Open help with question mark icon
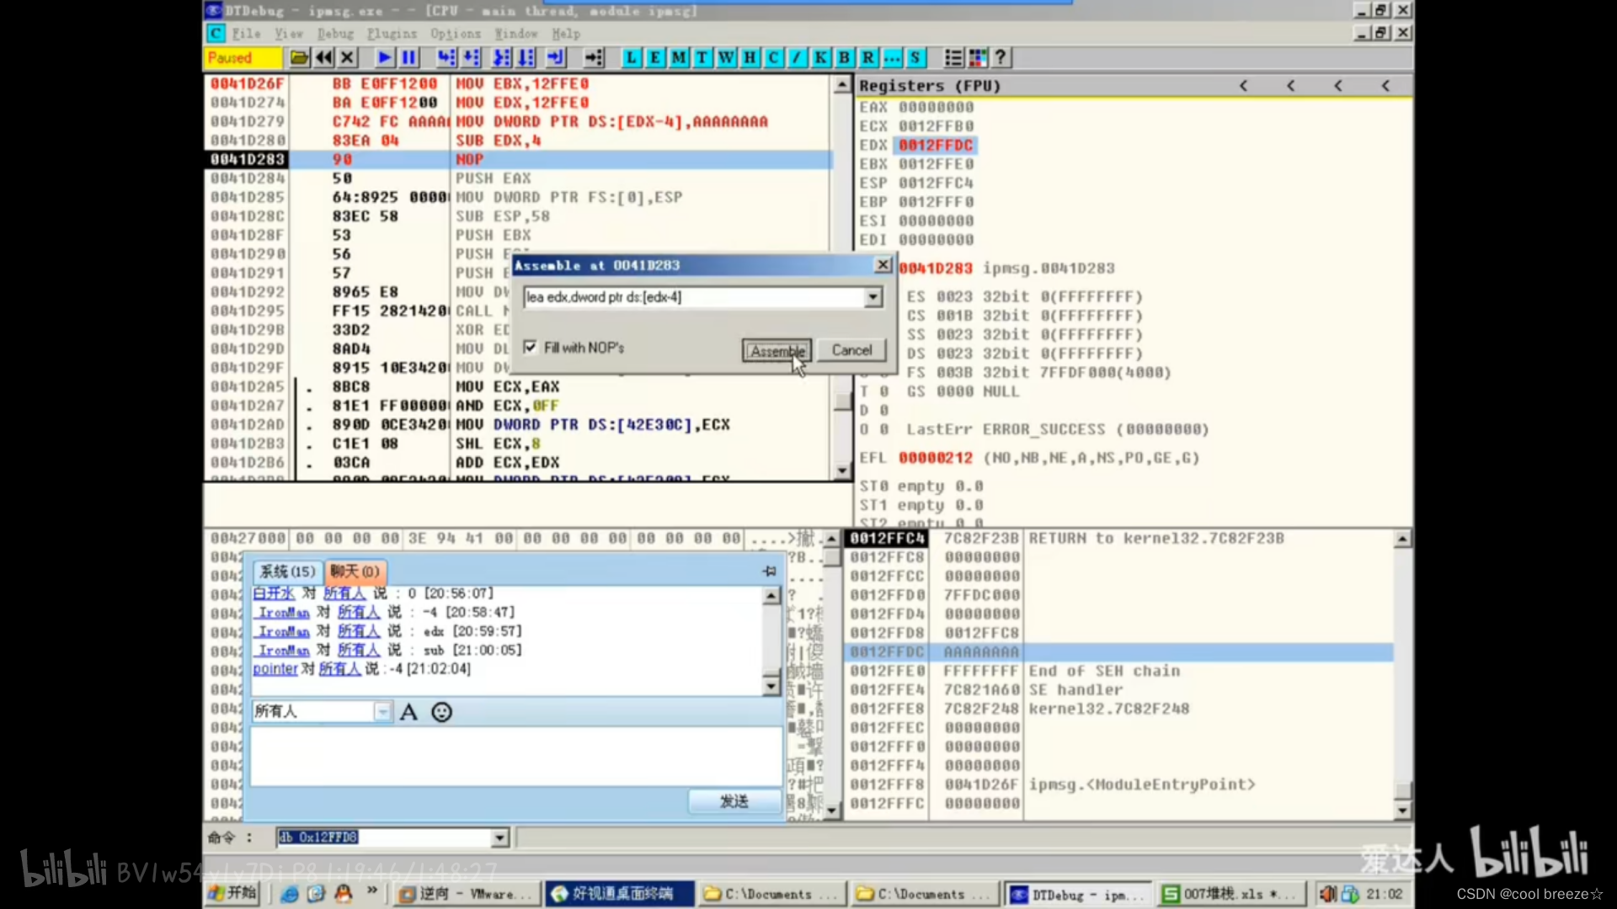 (x=1001, y=57)
